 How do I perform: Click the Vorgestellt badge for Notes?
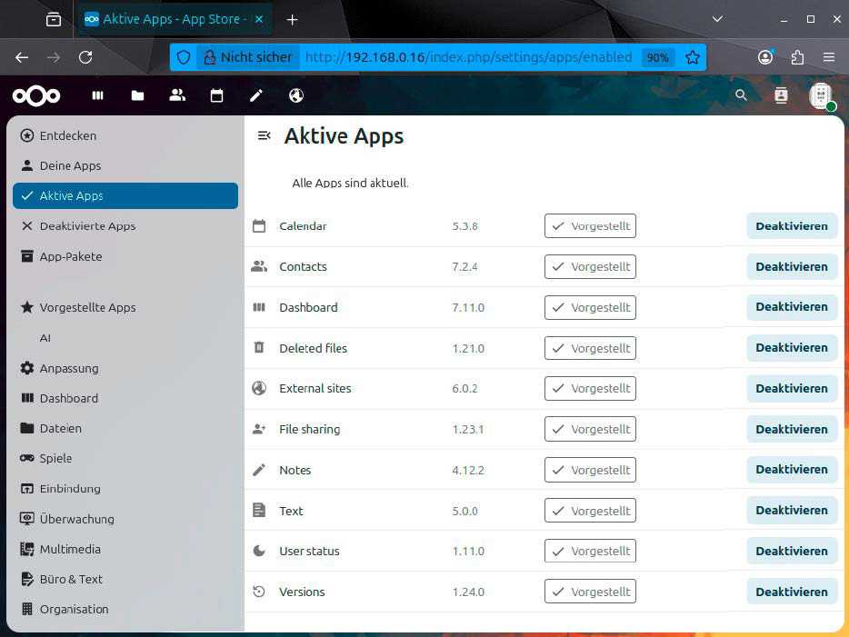(590, 470)
